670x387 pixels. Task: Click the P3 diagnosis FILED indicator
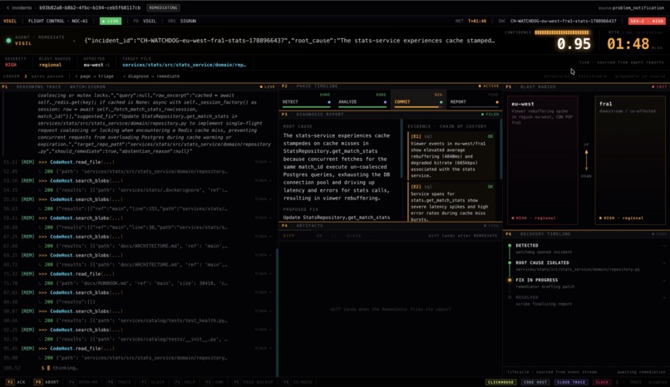pyautogui.click(x=490, y=115)
